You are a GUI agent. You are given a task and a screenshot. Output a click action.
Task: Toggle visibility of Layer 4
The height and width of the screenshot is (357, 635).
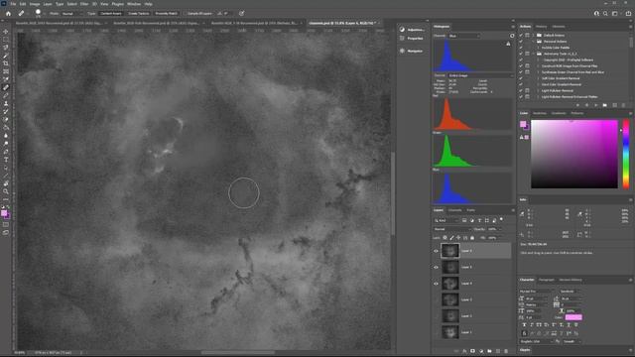pos(436,284)
